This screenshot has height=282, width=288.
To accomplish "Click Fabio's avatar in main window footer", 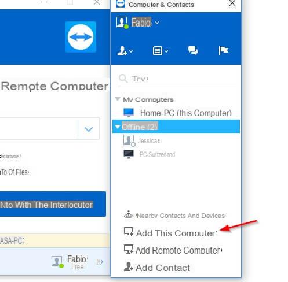I will click(x=57, y=262).
